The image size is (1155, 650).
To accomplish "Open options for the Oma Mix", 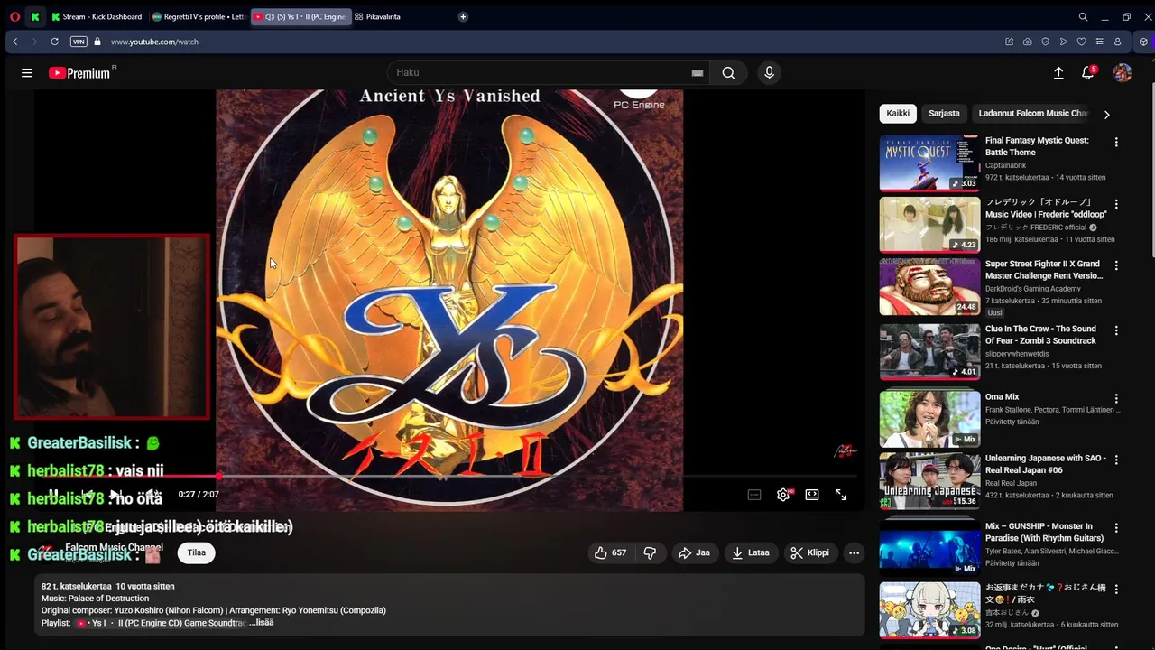I will 1116,398.
